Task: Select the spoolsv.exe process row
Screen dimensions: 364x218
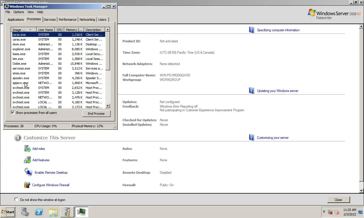Action: click(x=58, y=78)
